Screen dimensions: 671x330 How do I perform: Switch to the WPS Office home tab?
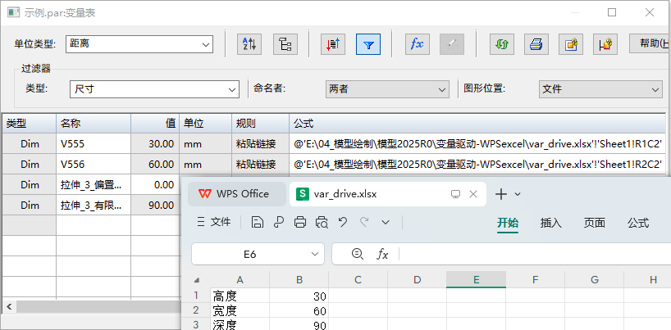(236, 194)
